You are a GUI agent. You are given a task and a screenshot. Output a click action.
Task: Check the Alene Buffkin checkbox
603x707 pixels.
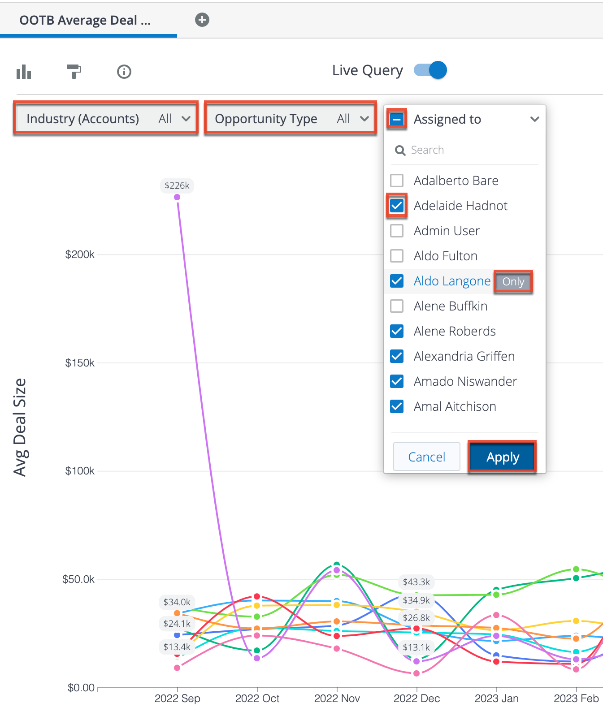[x=397, y=306]
